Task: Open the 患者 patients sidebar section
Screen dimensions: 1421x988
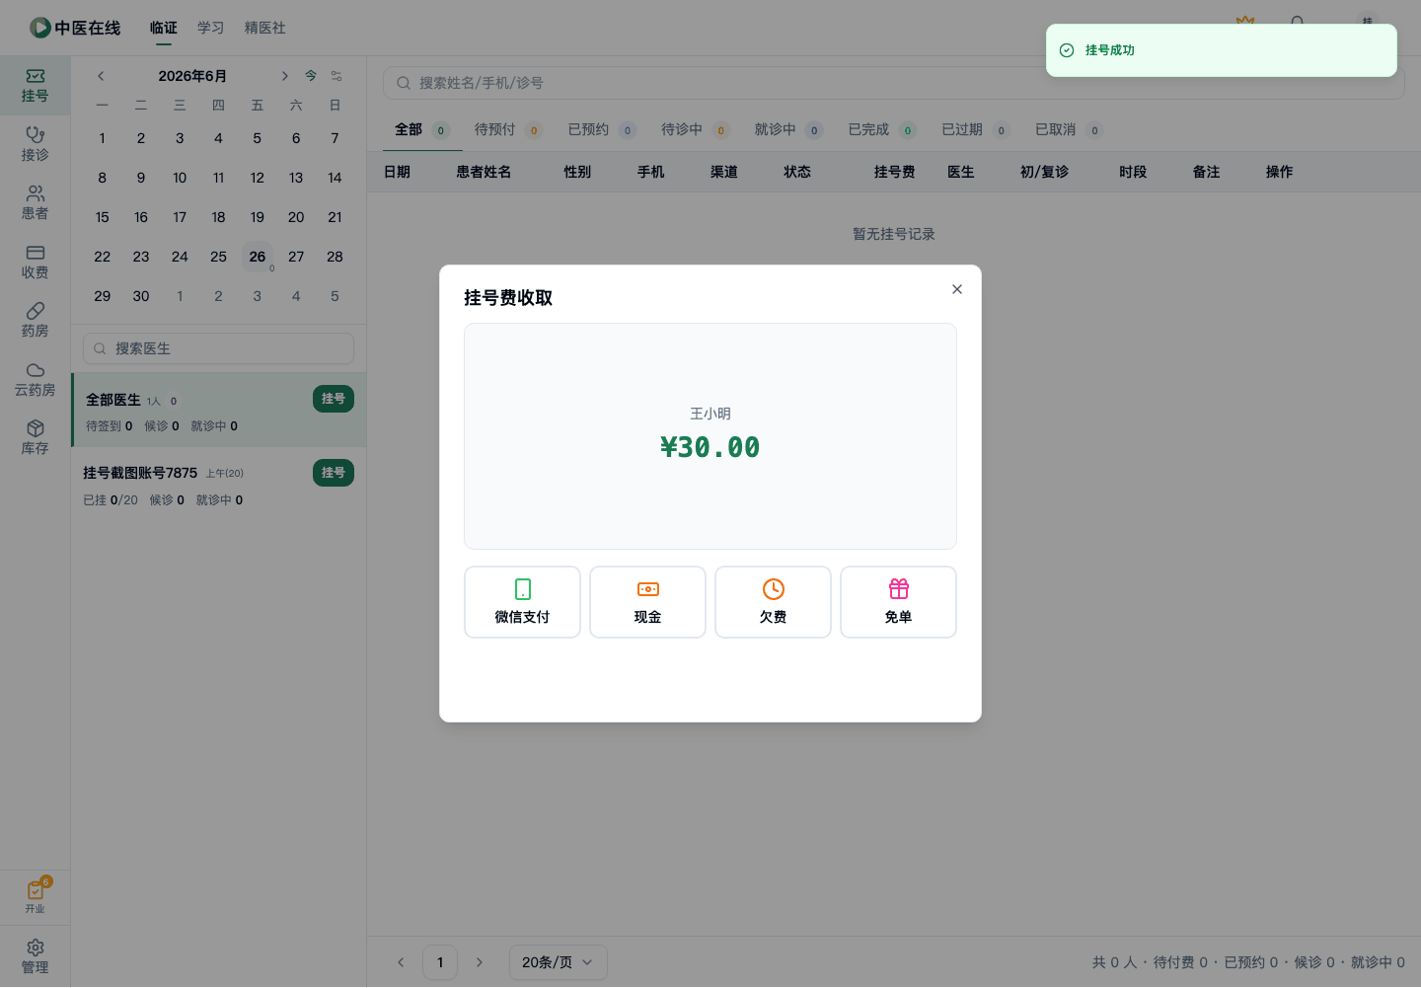Action: 35,203
